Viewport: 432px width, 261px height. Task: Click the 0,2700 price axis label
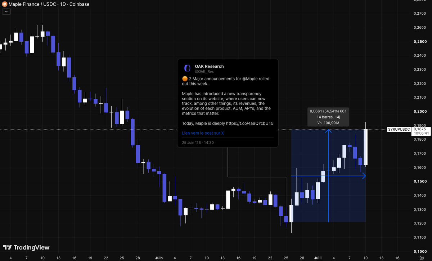[420, 14]
